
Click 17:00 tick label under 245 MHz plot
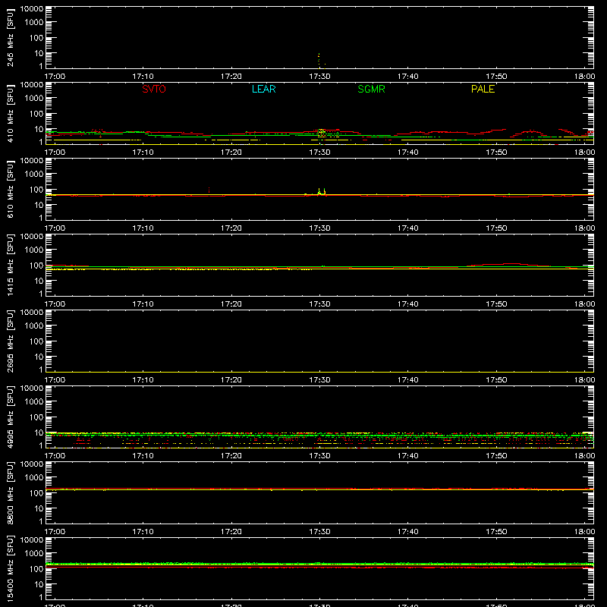pos(55,77)
